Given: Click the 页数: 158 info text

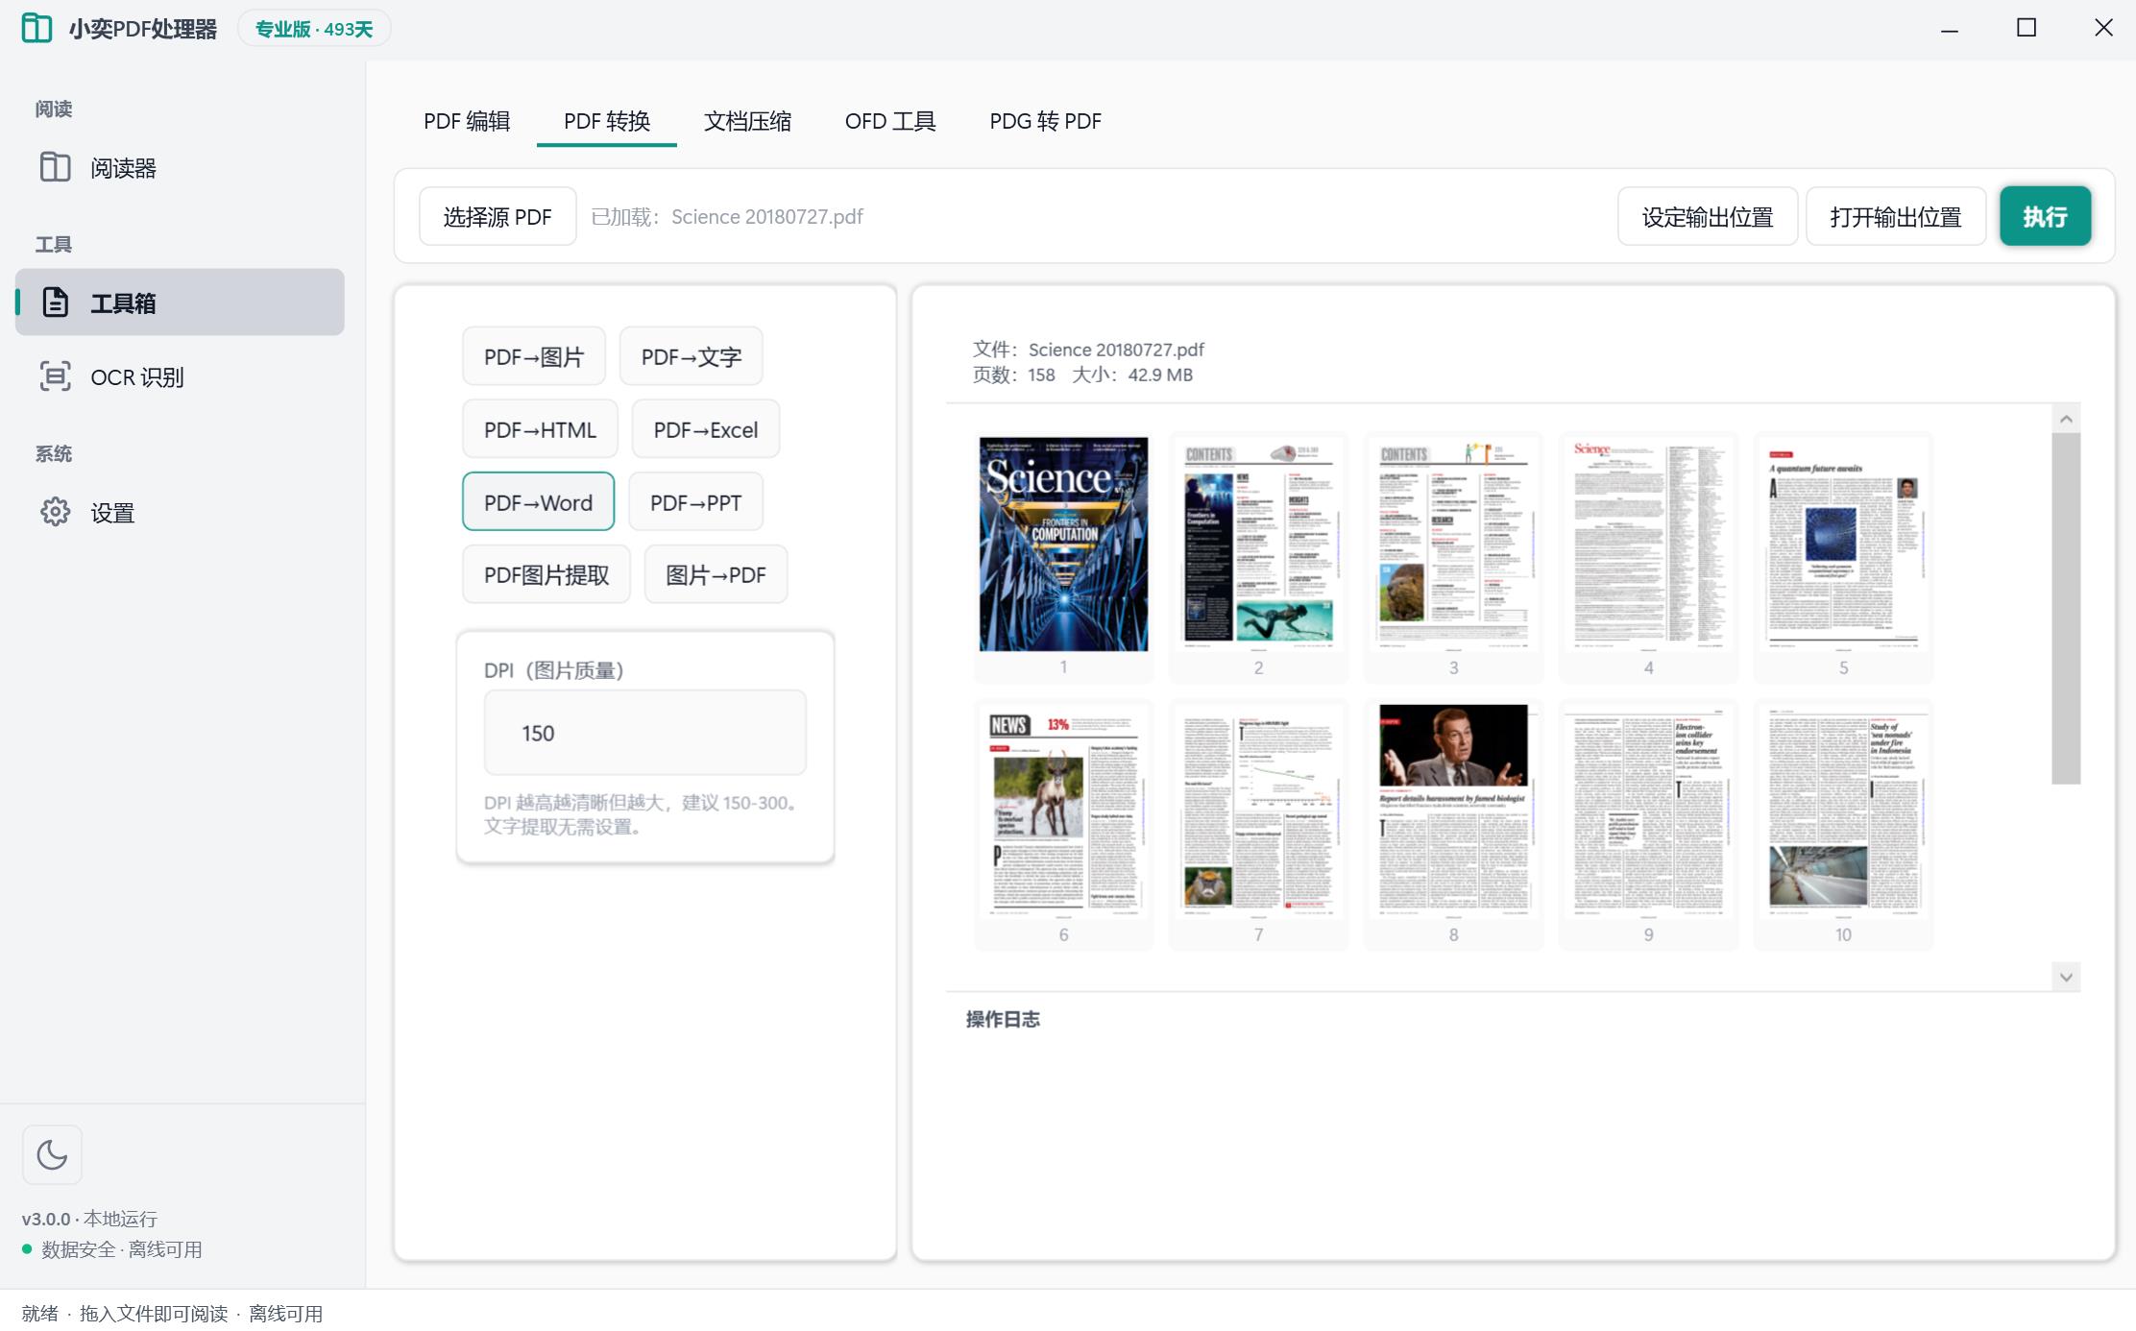Looking at the screenshot, I should 1013,375.
